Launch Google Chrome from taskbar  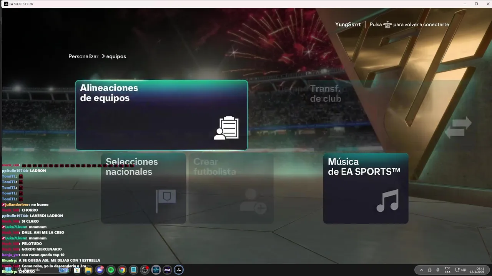(x=122, y=270)
